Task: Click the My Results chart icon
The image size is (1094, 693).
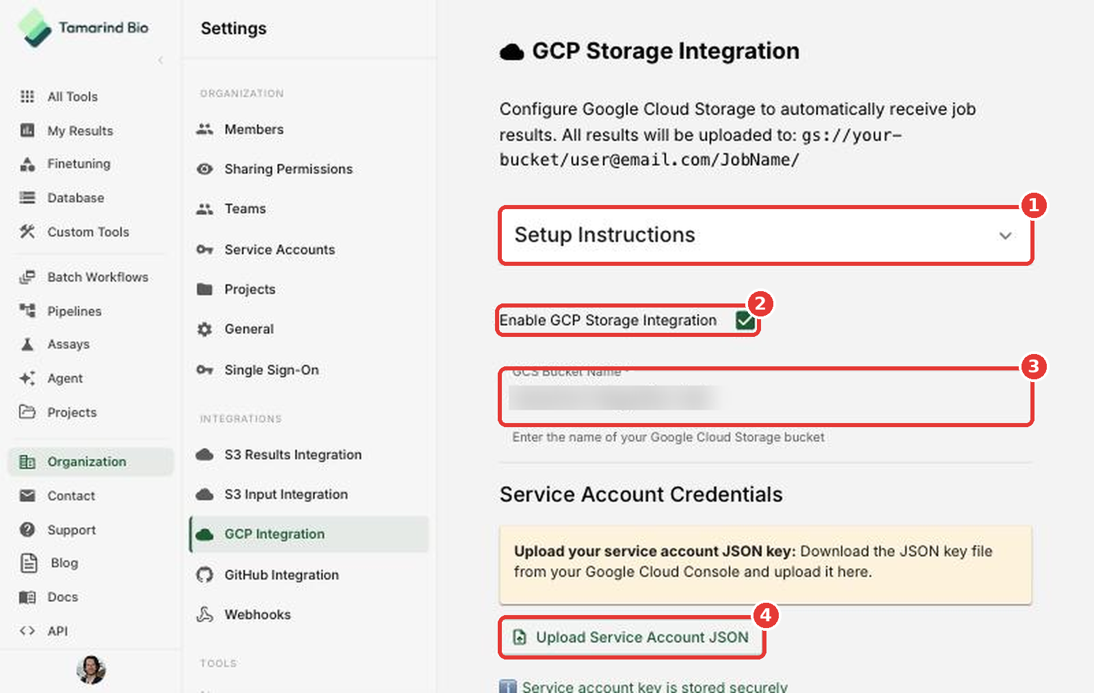Action: 27,130
